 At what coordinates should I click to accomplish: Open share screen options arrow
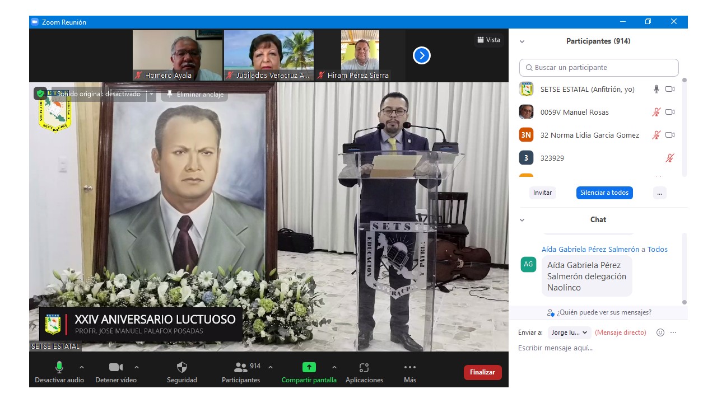coord(334,368)
